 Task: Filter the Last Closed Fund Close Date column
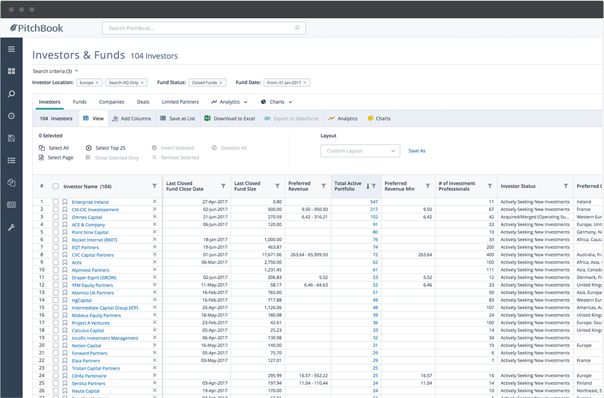[223, 186]
